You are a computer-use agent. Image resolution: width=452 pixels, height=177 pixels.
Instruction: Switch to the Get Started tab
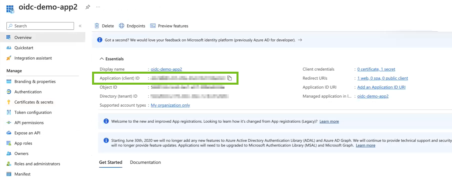[111, 162]
